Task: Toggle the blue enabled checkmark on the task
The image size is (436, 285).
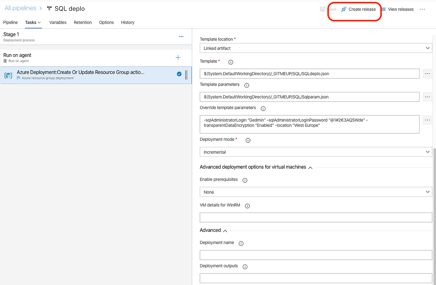Action: pyautogui.click(x=179, y=74)
